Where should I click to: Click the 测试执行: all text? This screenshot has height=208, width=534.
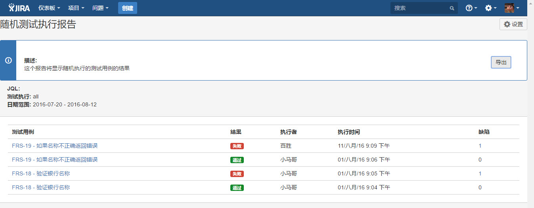click(x=23, y=96)
